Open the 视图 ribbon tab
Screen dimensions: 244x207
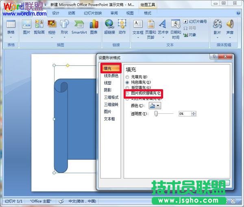pyautogui.click(x=130, y=13)
